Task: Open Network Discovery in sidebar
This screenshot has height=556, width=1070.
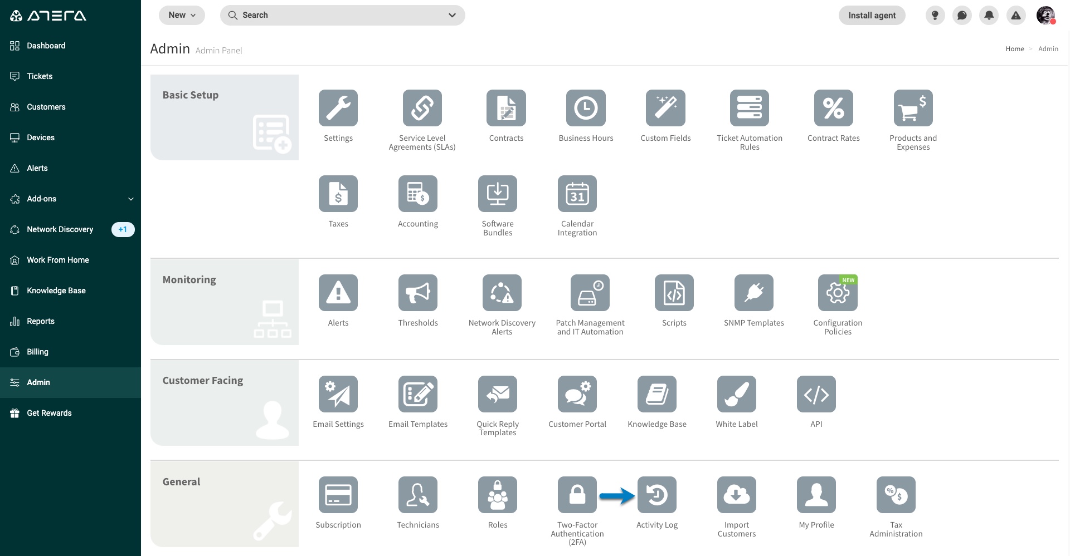Action: pos(70,229)
